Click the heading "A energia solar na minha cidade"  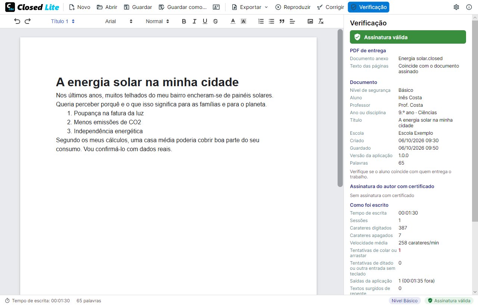[147, 82]
